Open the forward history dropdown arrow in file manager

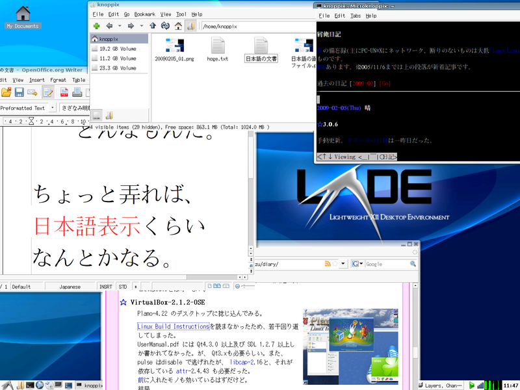coord(142,26)
